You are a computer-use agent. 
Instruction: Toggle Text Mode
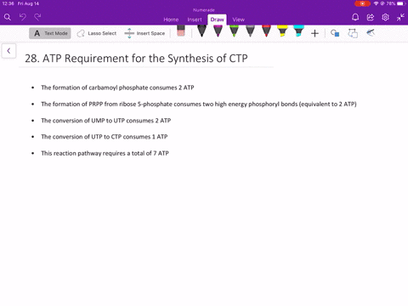[x=50, y=33]
